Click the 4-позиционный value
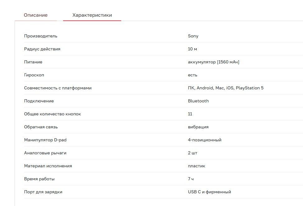The width and height of the screenshot is (303, 206). tap(204, 140)
